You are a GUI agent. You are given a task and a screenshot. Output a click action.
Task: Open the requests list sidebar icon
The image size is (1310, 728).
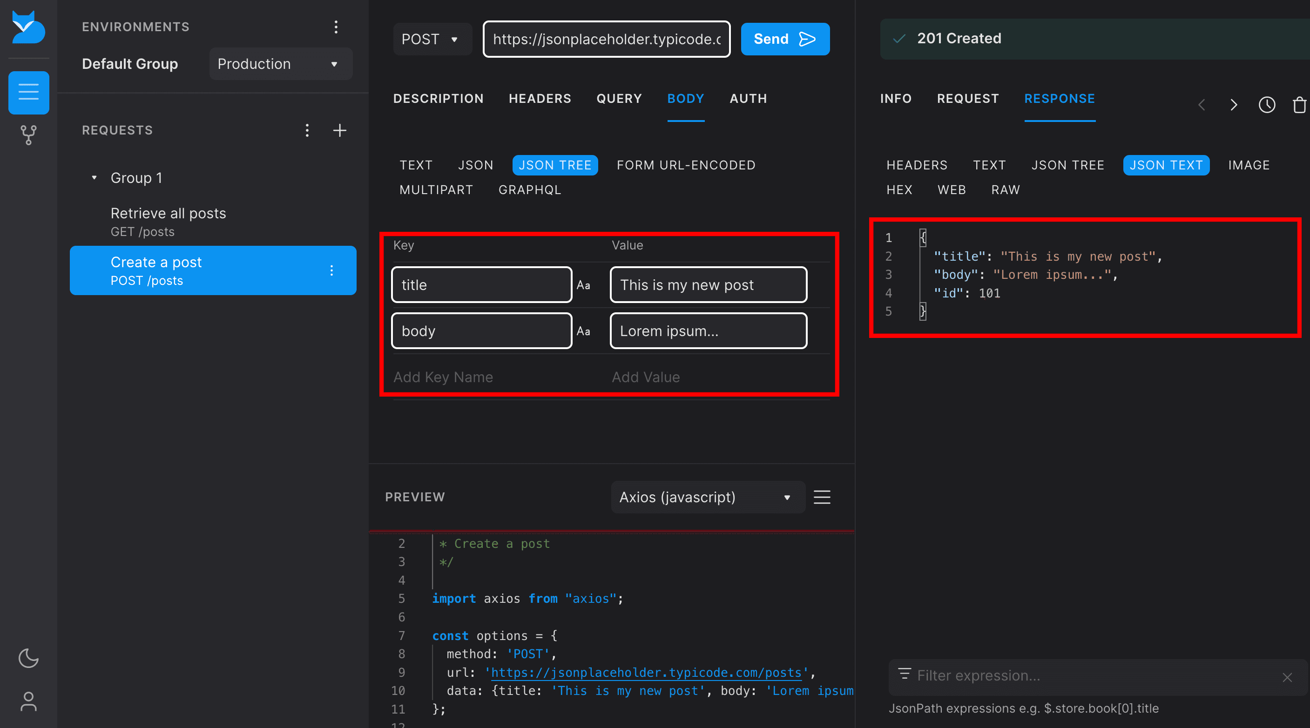coord(28,93)
